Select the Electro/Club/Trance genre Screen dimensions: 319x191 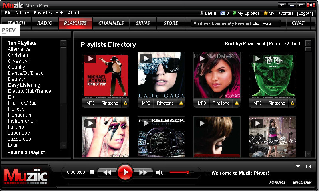point(30,91)
